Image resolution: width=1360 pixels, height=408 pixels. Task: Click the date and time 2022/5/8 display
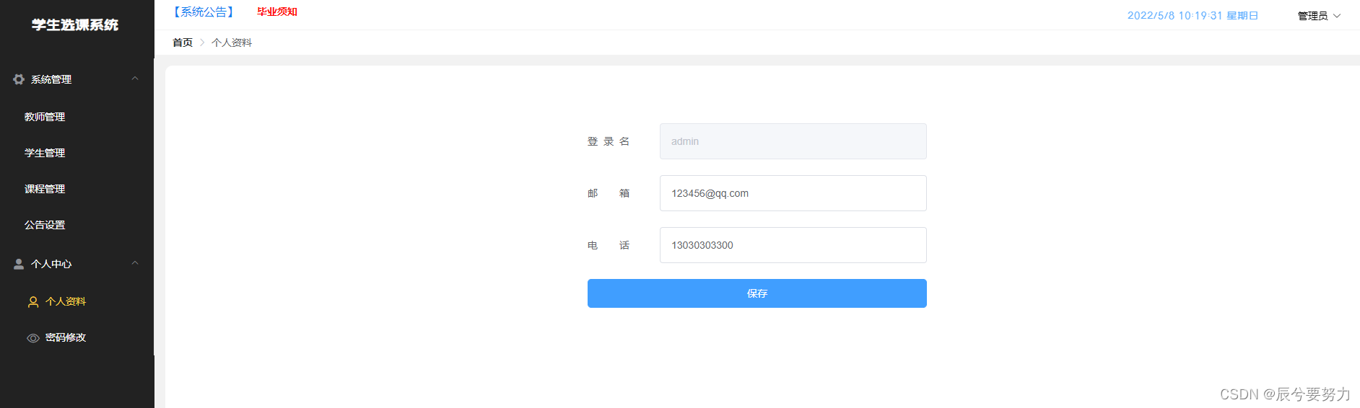pyautogui.click(x=1193, y=16)
